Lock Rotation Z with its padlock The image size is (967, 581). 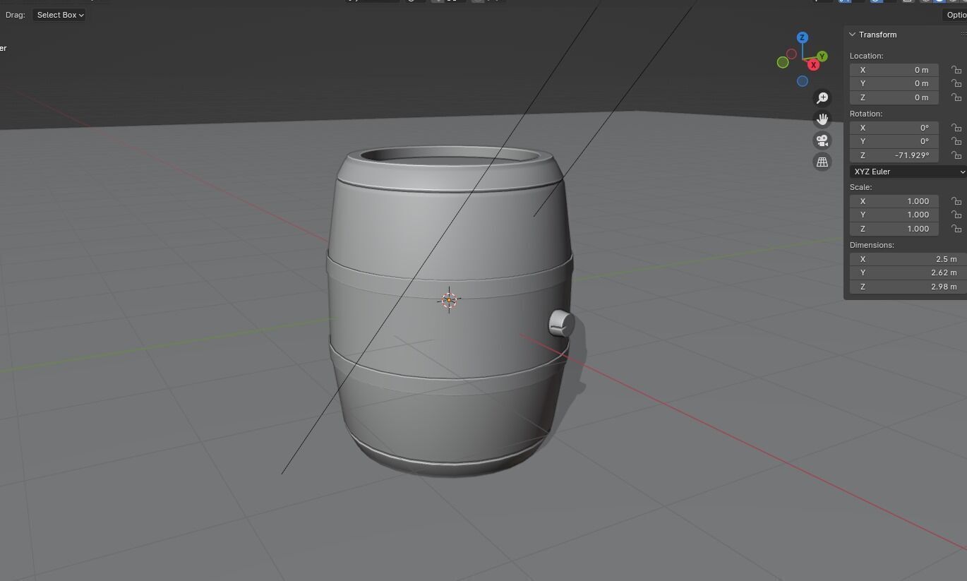coord(956,155)
